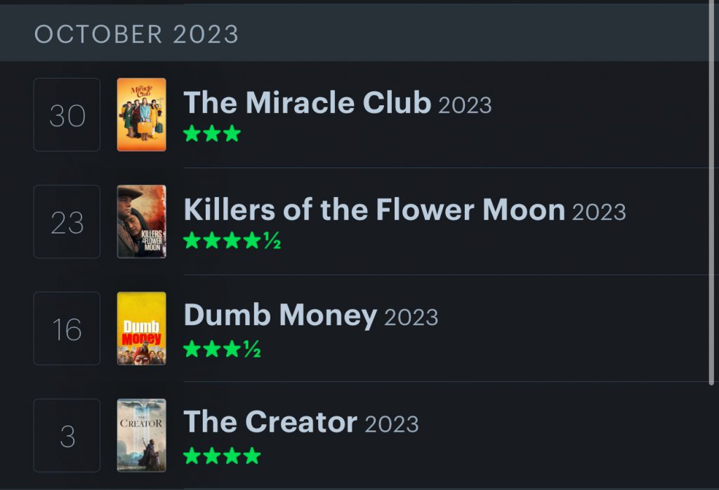
Task: Select the day 3 date box
Action: tap(67, 435)
